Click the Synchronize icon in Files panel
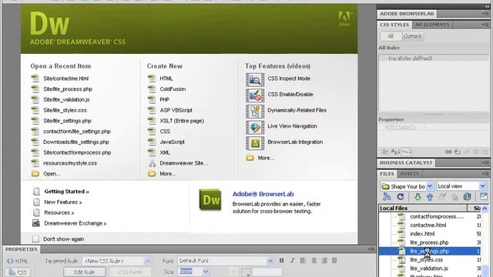This screenshot has height=277, width=493. point(468,197)
